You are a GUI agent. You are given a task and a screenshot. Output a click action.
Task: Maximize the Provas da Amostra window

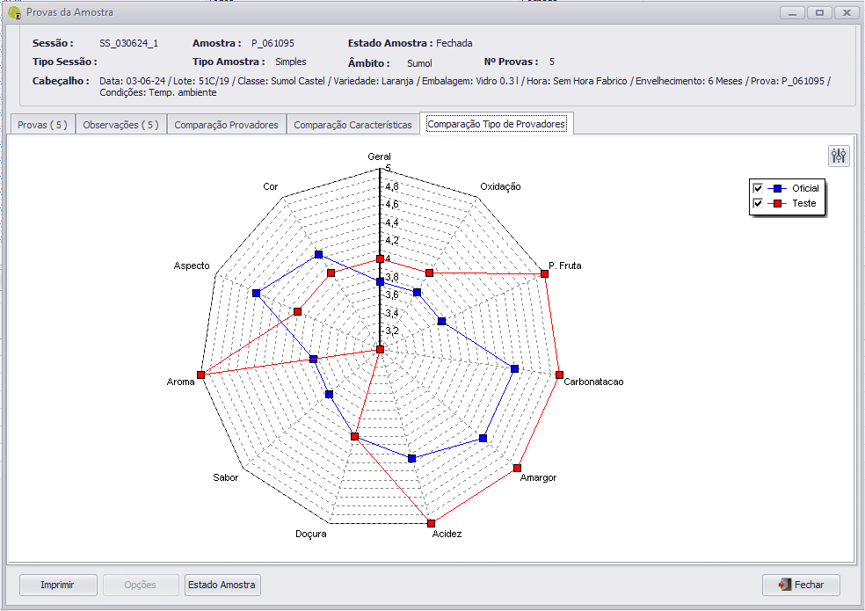pos(819,12)
